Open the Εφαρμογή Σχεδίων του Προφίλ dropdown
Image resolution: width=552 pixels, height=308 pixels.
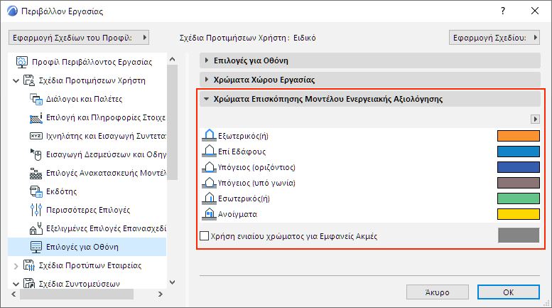79,37
